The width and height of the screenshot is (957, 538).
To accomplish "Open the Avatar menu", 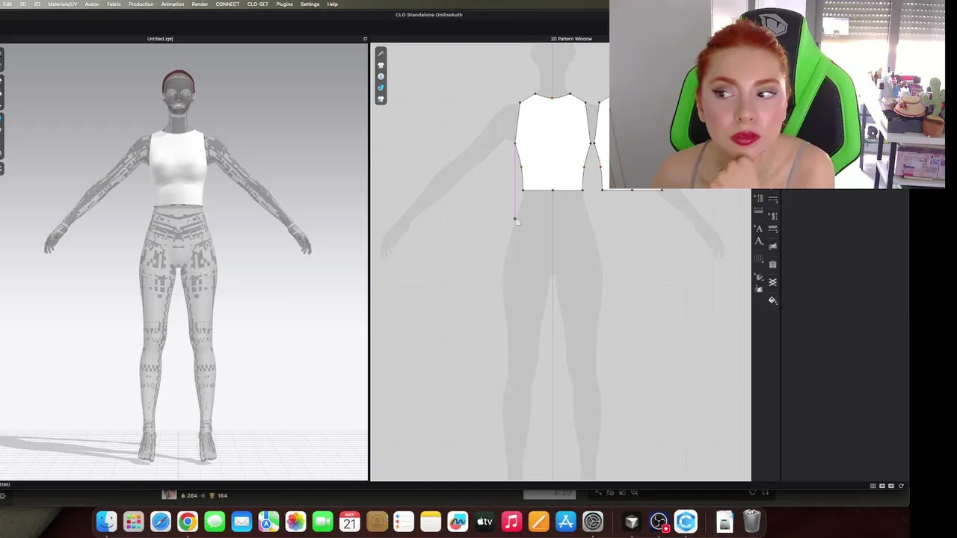I will (x=92, y=4).
